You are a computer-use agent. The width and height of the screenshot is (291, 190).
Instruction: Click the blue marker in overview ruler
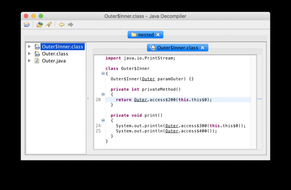click(260, 99)
